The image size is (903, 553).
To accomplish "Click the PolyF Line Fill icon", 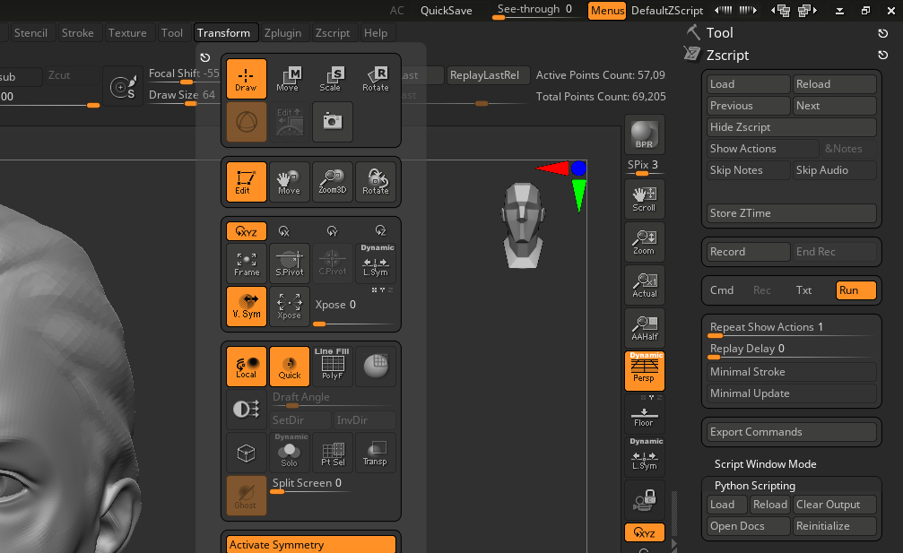I will [x=333, y=366].
